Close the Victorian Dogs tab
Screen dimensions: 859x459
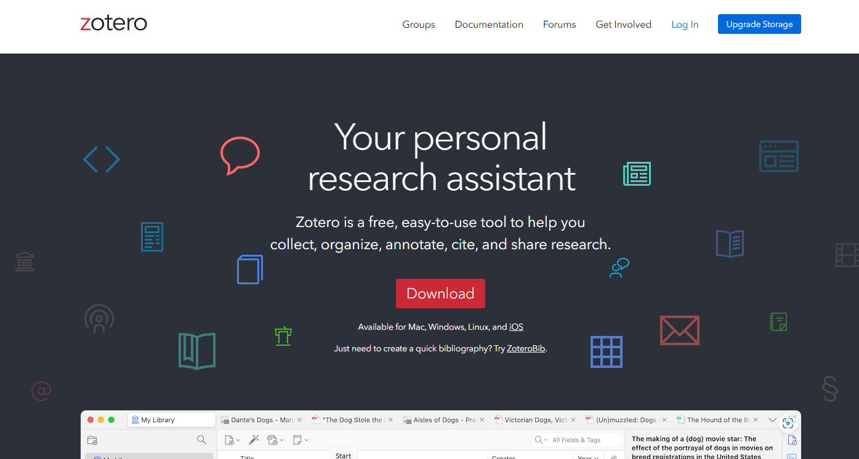(x=573, y=420)
